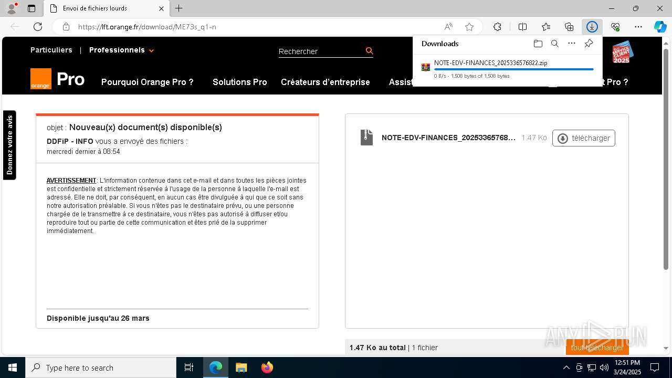Open the Solutions Pro menu
The width and height of the screenshot is (672, 378).
coord(239,82)
